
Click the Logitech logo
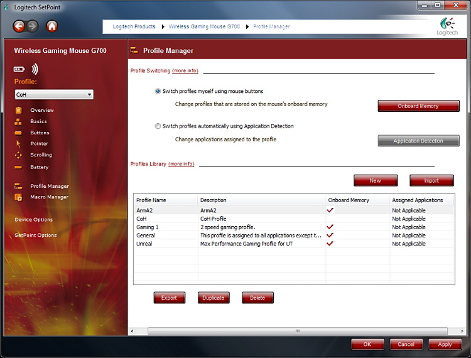pos(447,27)
